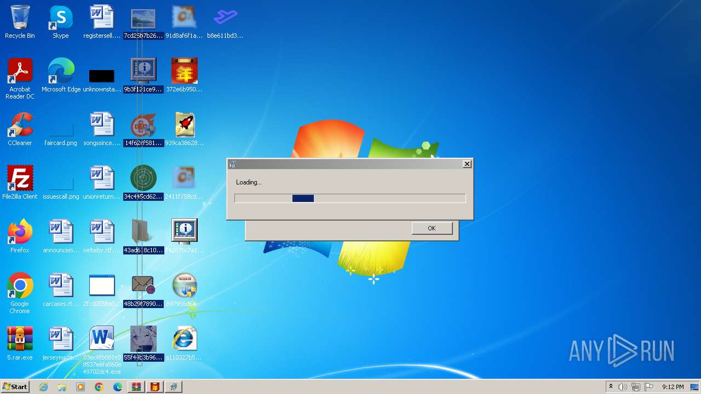Open Windows Explorer from taskbar
The width and height of the screenshot is (701, 394).
62,387
